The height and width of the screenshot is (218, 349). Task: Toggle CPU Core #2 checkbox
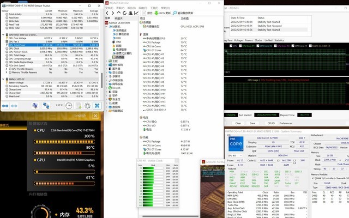258,46
